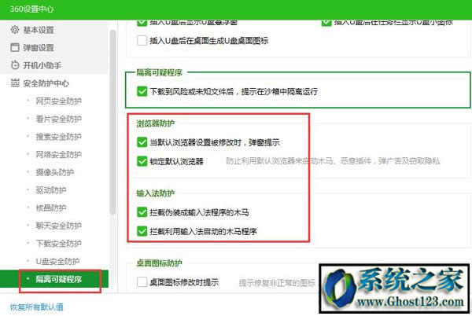The width and height of the screenshot is (472, 316).
Task: Go to 下载安全防护 settings
Action: click(58, 243)
